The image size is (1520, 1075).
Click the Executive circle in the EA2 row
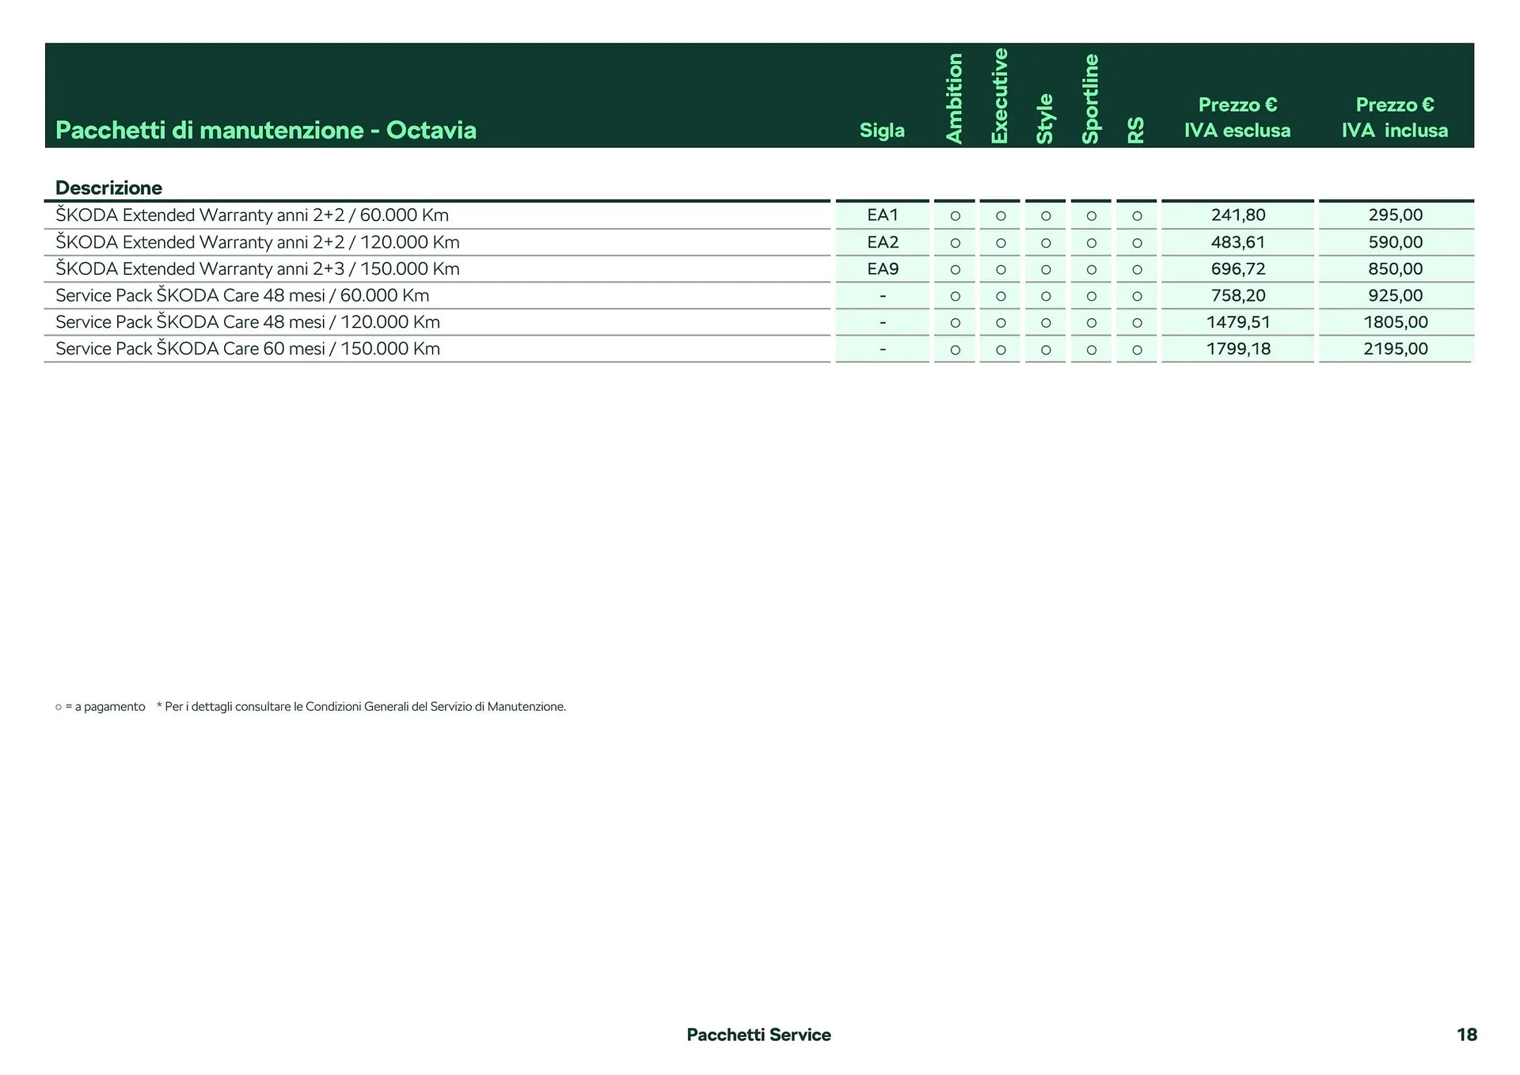(1001, 243)
